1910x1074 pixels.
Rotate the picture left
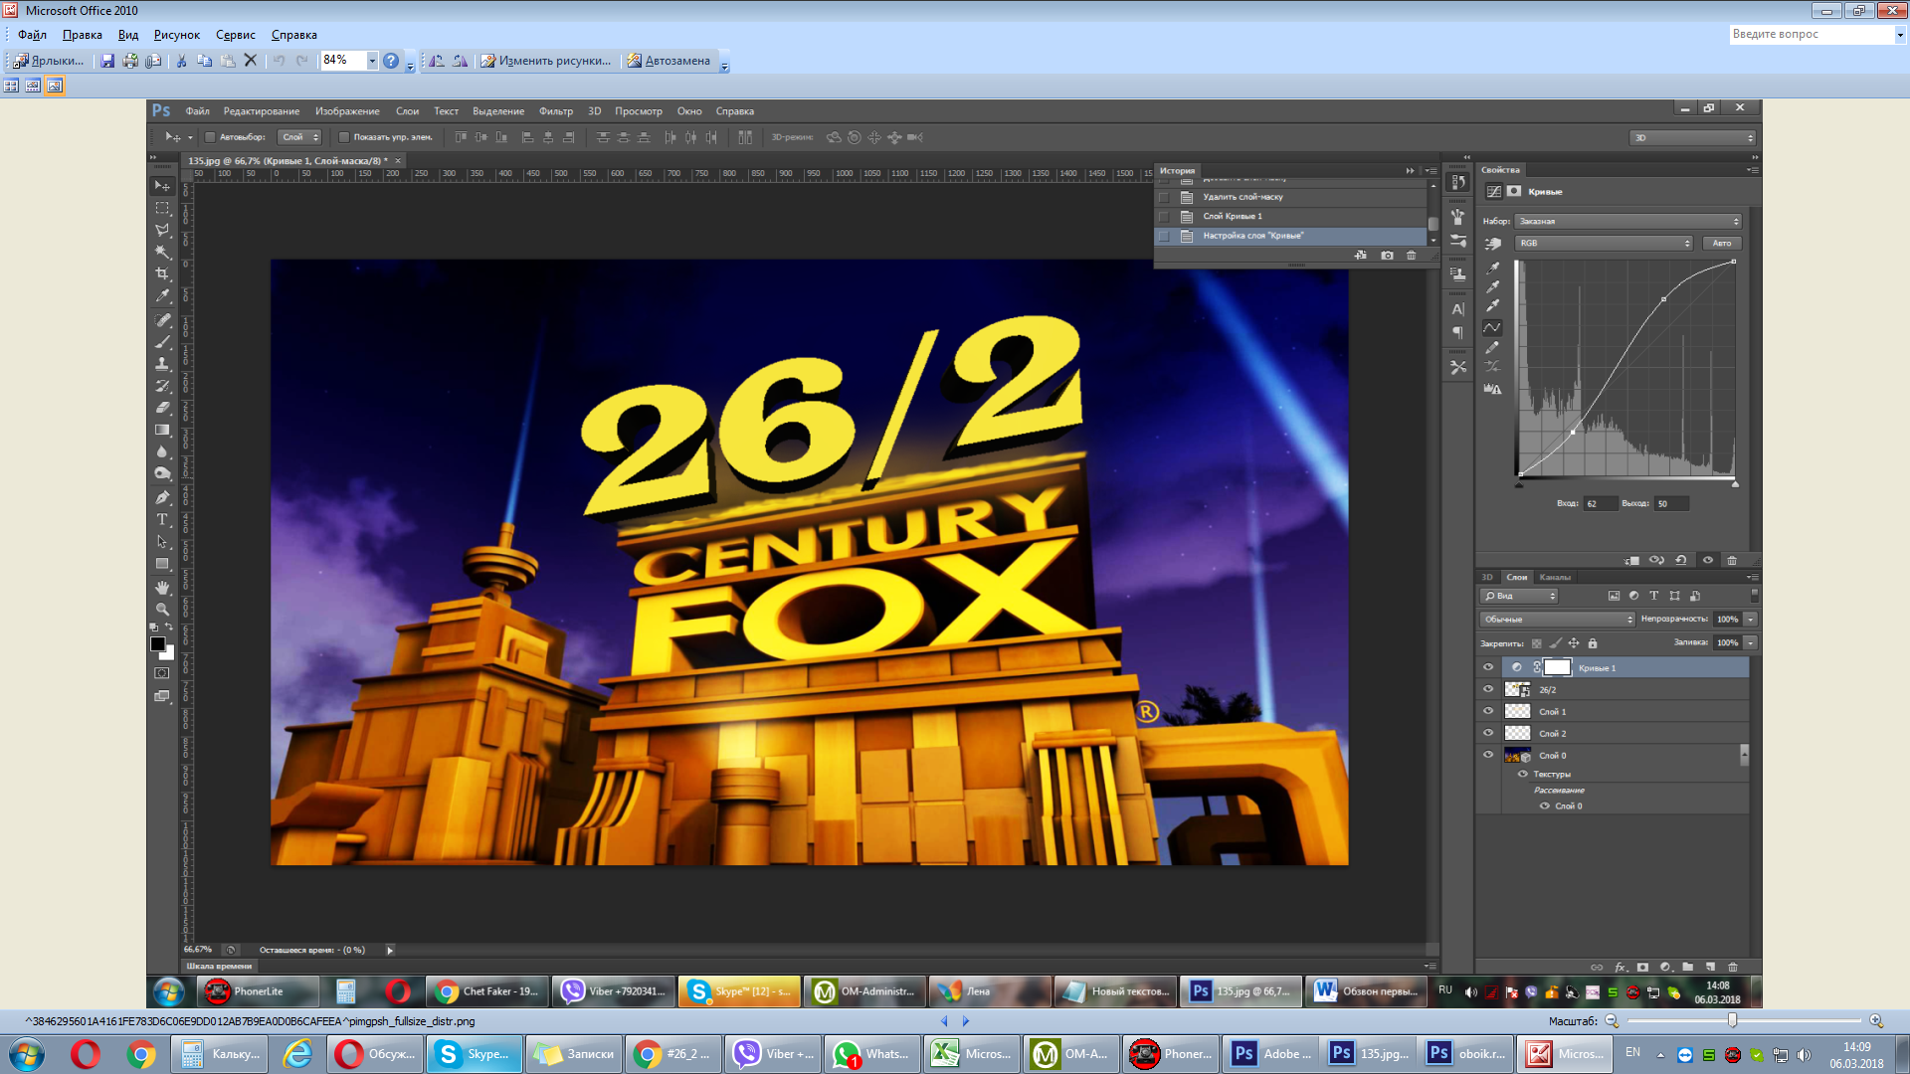(437, 61)
